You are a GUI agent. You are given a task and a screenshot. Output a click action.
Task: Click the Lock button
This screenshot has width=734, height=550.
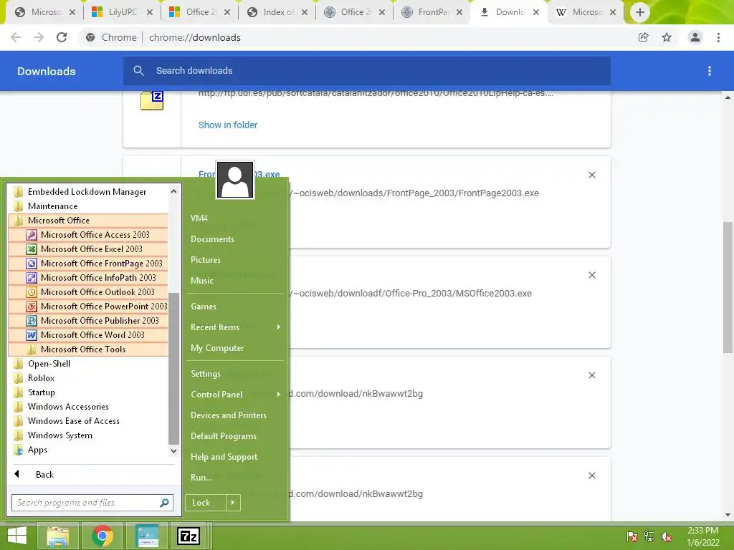(x=206, y=503)
